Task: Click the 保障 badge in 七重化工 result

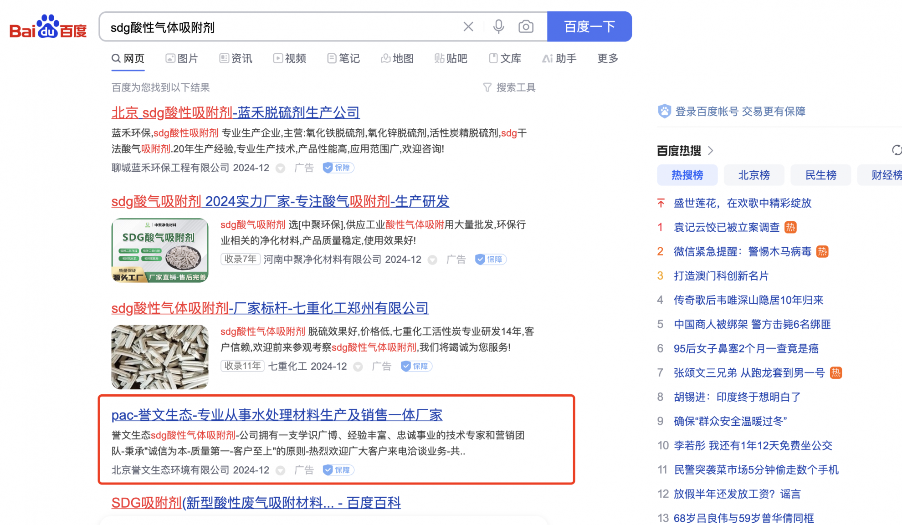Action: coord(416,366)
